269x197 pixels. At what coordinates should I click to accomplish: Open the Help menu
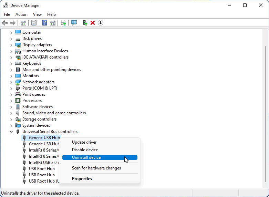[51, 14]
